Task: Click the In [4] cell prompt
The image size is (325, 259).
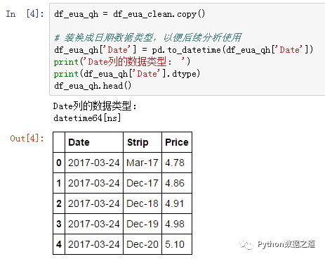Action: (x=25, y=14)
